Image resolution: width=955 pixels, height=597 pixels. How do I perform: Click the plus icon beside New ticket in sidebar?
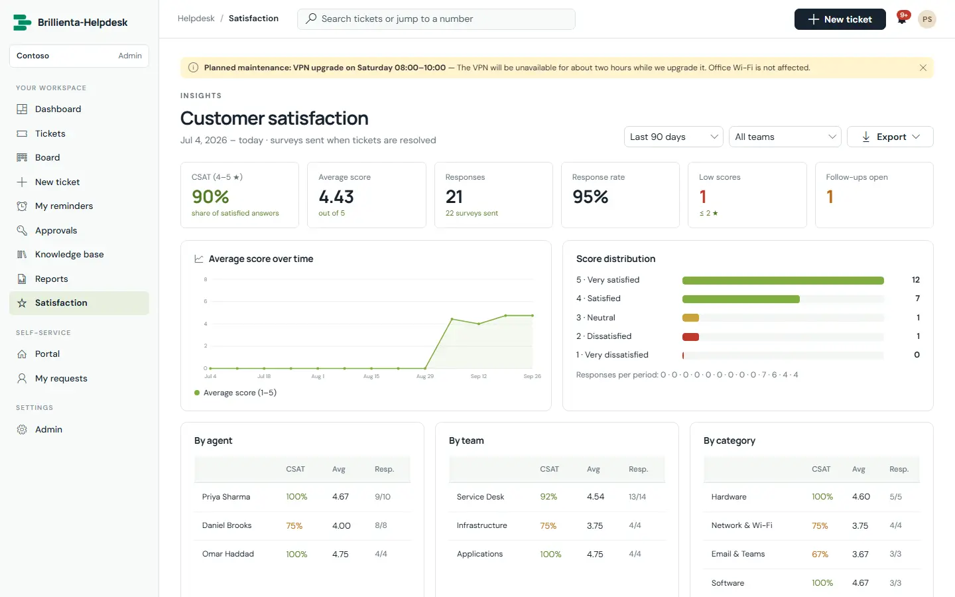coord(22,182)
